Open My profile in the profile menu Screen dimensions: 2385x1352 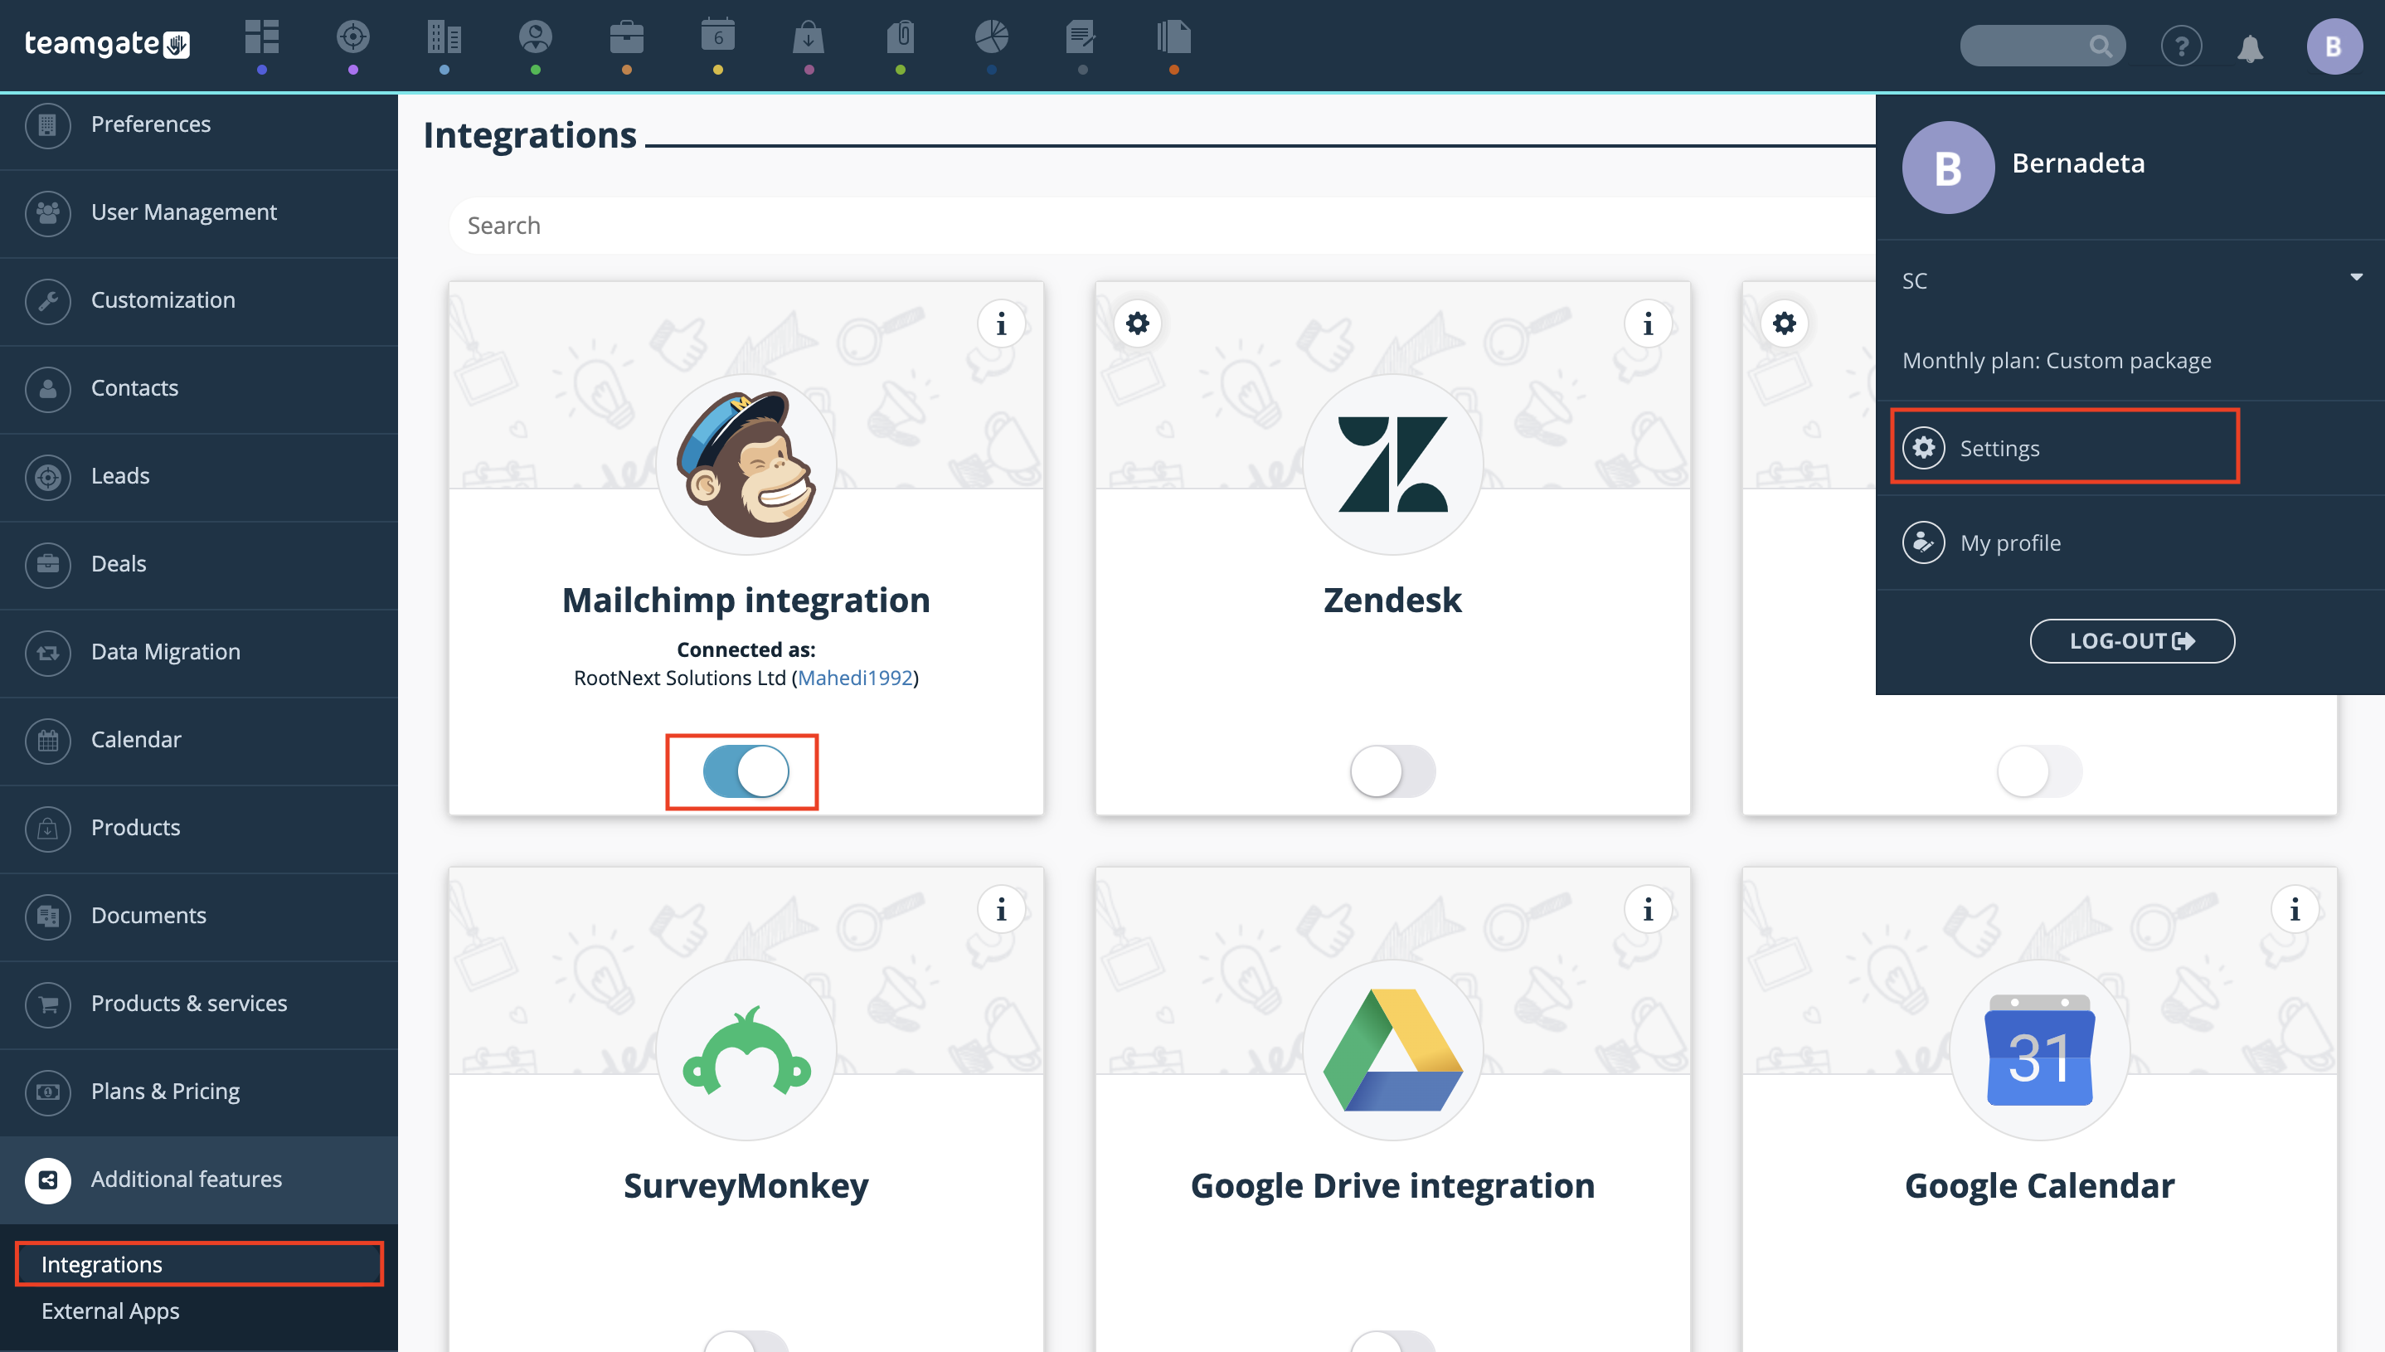click(x=2130, y=542)
